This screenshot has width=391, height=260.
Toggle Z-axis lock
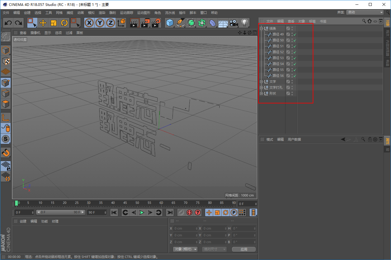[x=111, y=23]
